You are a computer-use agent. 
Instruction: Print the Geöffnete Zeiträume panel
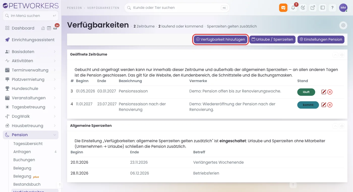tap(342, 55)
